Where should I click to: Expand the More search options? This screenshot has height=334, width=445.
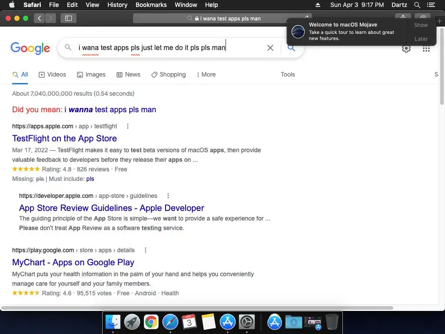pyautogui.click(x=206, y=75)
